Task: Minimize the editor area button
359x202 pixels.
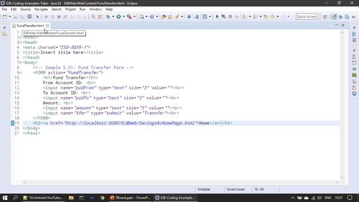Action: coord(337,25)
